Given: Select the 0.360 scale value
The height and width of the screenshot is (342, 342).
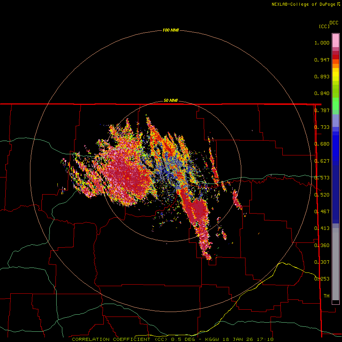Looking at the screenshot, I should [322, 245].
